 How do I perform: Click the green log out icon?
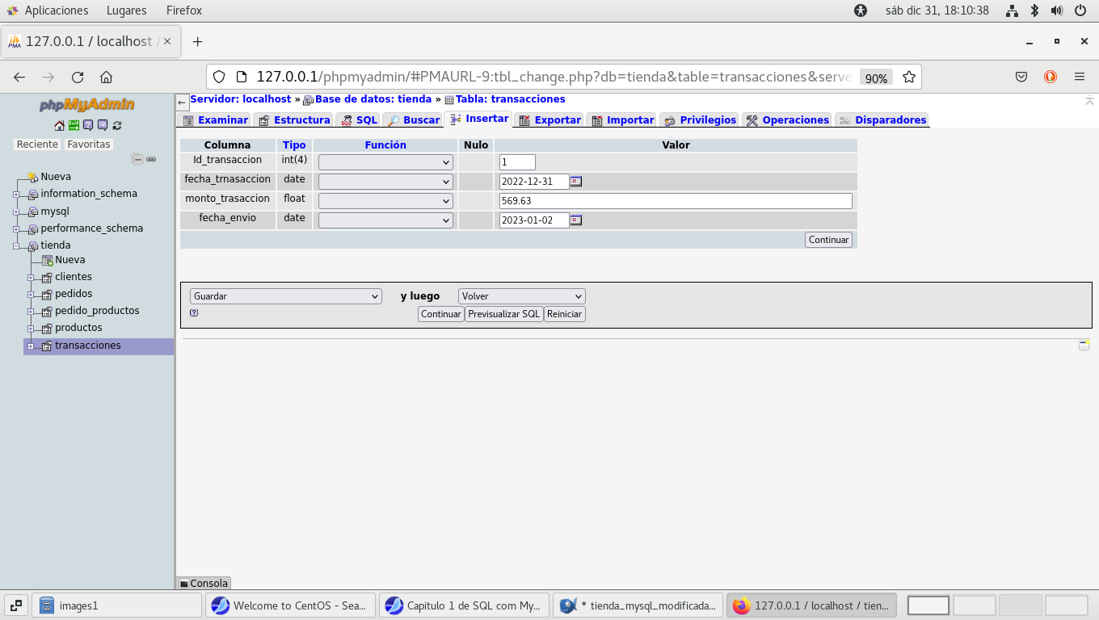[x=74, y=125]
